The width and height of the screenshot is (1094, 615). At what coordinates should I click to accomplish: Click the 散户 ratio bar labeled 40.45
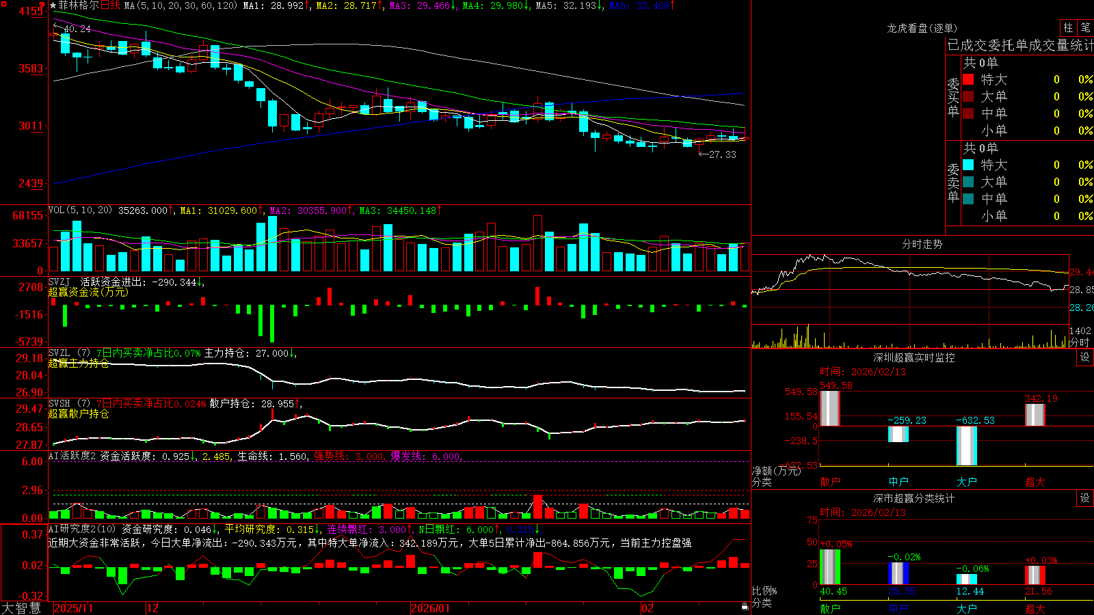tap(829, 567)
